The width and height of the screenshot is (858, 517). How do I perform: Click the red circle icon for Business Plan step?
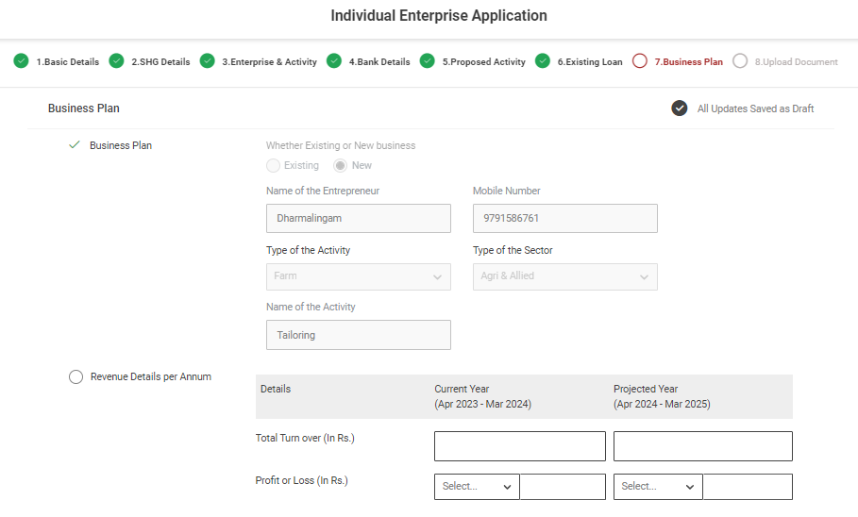(x=640, y=61)
